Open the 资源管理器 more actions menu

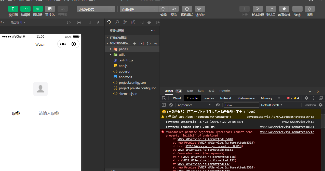pos(153,30)
